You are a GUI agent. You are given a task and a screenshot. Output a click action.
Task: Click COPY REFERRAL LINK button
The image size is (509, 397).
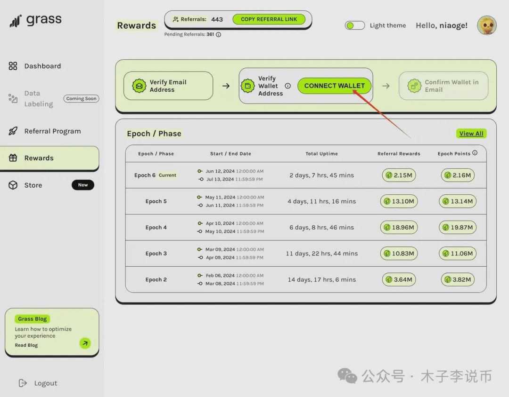pos(269,19)
